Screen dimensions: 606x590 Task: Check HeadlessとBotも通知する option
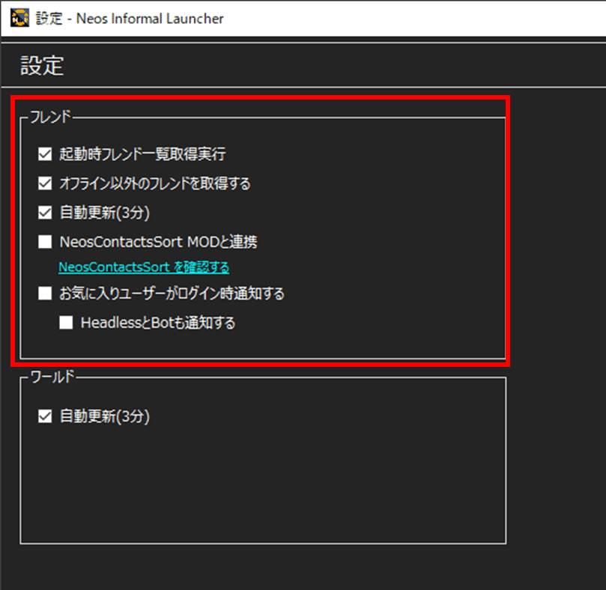tap(66, 323)
